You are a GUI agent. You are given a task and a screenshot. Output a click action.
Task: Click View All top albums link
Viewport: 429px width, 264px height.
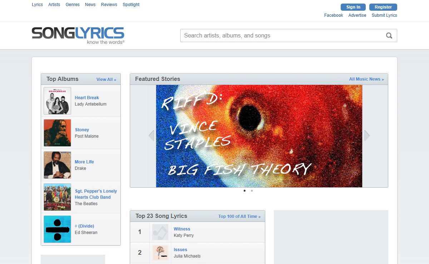(x=106, y=80)
